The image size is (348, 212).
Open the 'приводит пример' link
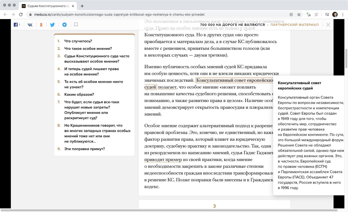coord(163,160)
